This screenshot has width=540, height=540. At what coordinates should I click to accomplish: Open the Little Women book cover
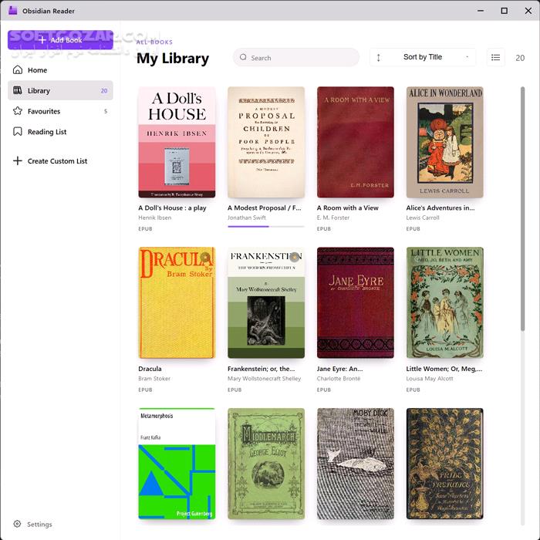(x=444, y=302)
